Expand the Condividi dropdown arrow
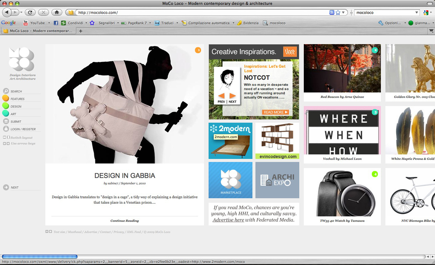The width and height of the screenshot is (435, 265). pyautogui.click(x=86, y=23)
